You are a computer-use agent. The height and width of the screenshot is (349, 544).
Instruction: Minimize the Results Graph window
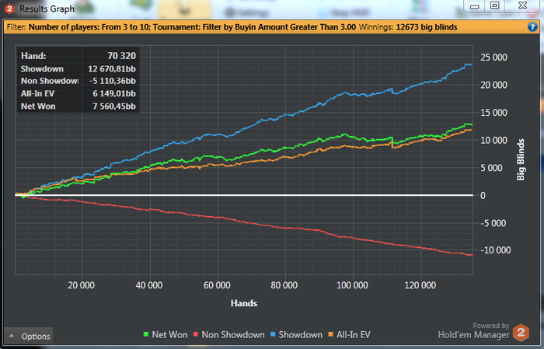pyautogui.click(x=475, y=6)
